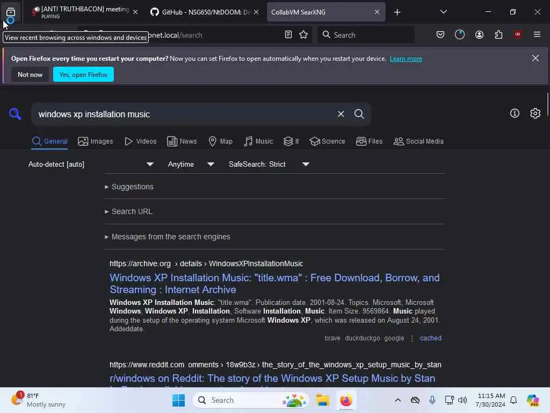Screen dimensions: 550x413
Task: Open Firefox View recent browsing icon
Action: click(11, 12)
